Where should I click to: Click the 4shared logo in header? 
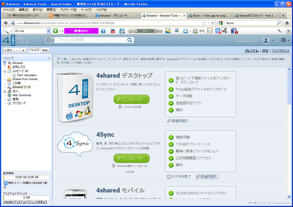pyautogui.click(x=9, y=40)
